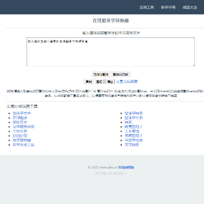
Task: Open the 英文网名 link
Action: point(132,145)
